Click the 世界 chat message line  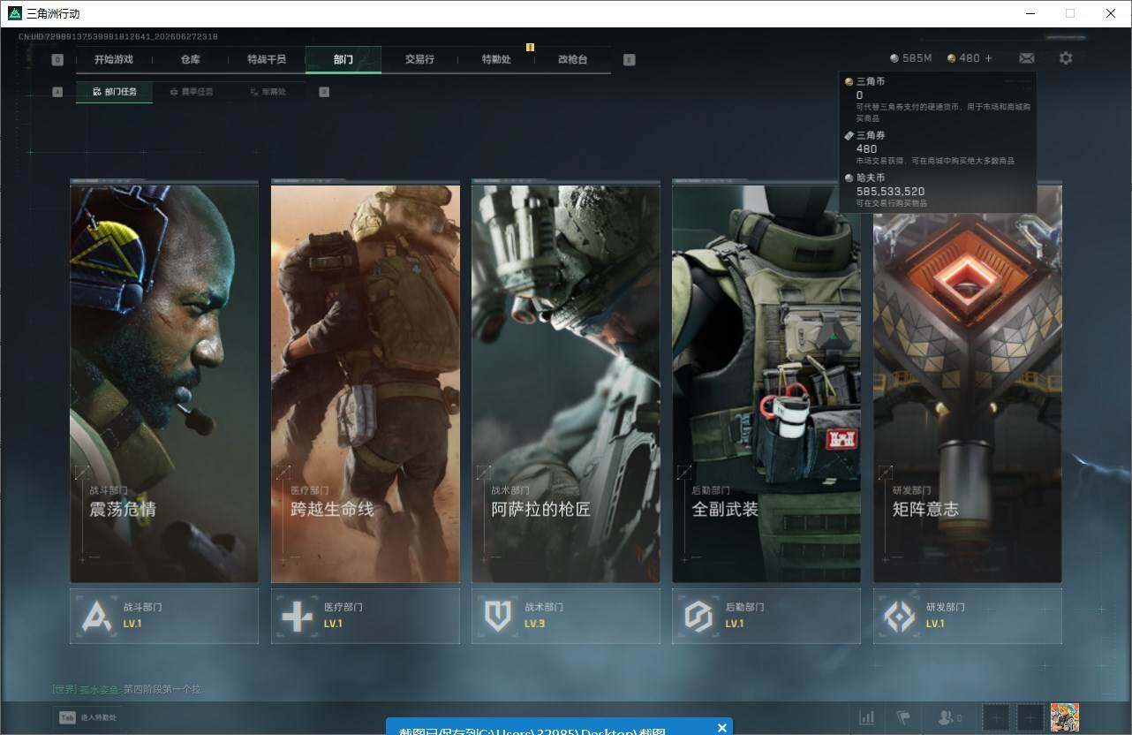[x=127, y=689]
